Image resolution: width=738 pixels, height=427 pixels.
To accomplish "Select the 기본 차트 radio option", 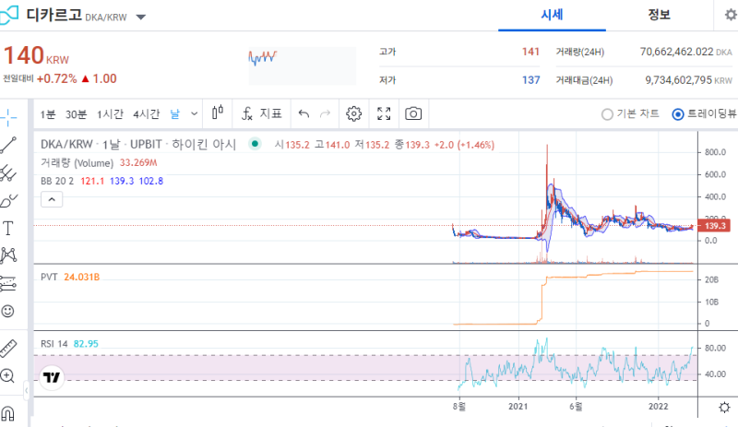I will [x=630, y=114].
